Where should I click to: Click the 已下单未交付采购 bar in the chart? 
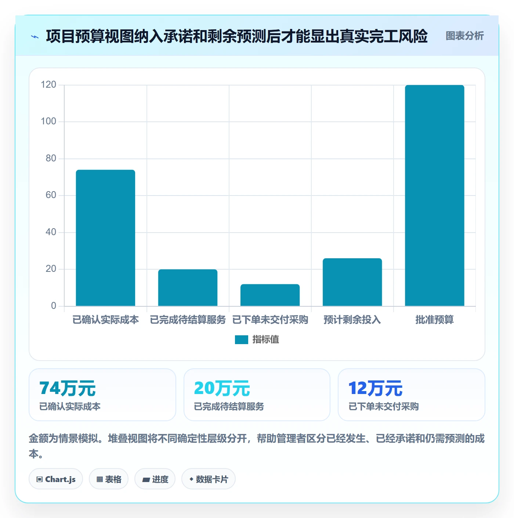click(x=270, y=295)
